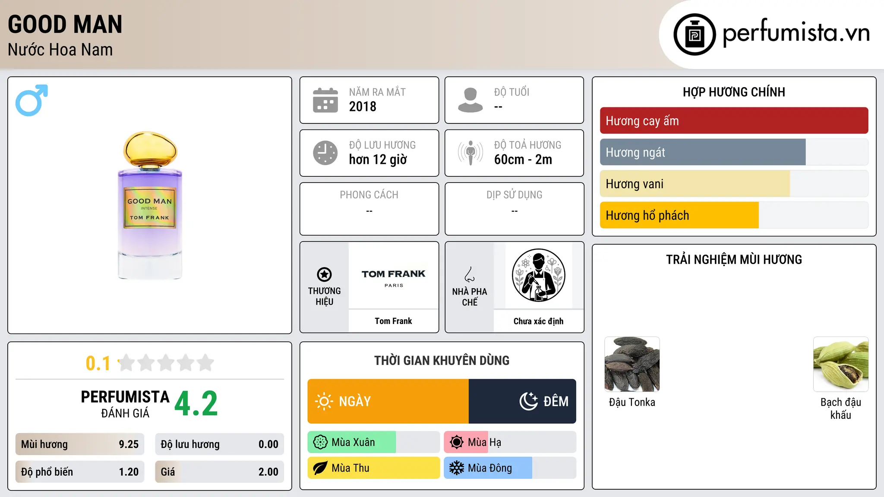This screenshot has width=884, height=497.
Task: Click the Nước Hoa Nam subtitle
Action: (60, 50)
